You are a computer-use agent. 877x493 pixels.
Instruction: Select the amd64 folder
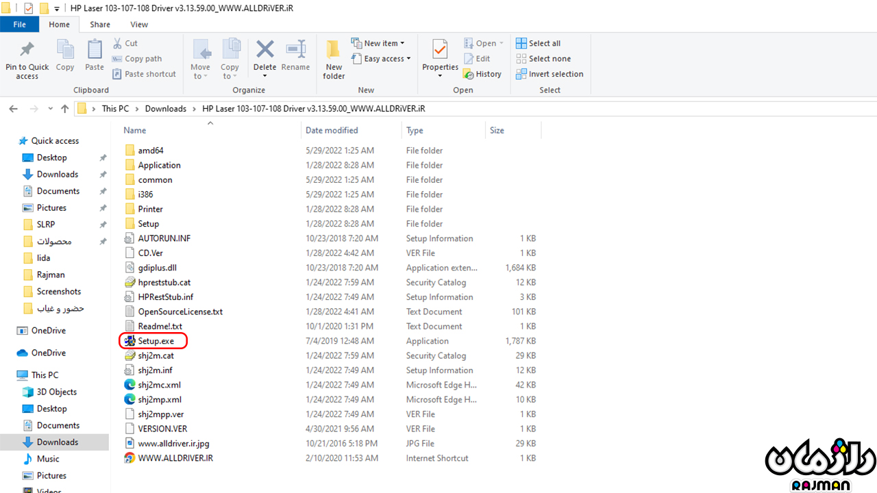pyautogui.click(x=151, y=151)
